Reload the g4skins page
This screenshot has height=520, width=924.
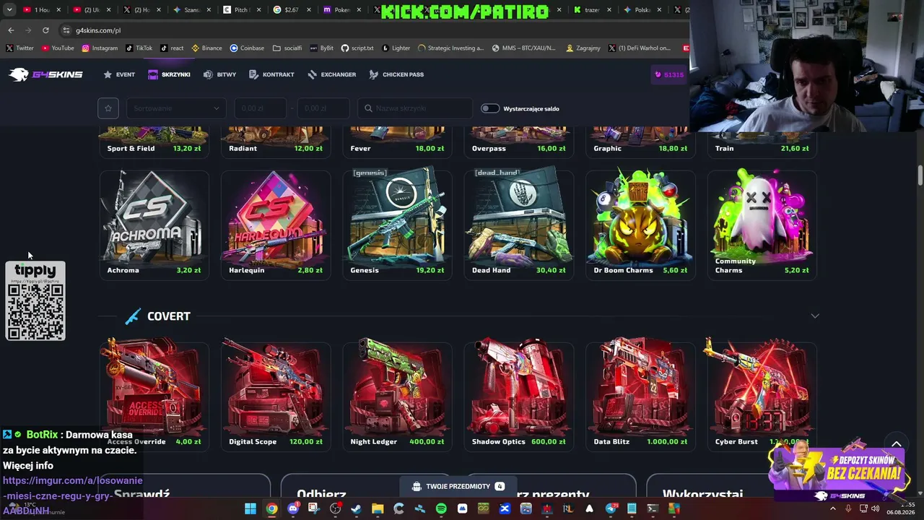tap(45, 30)
